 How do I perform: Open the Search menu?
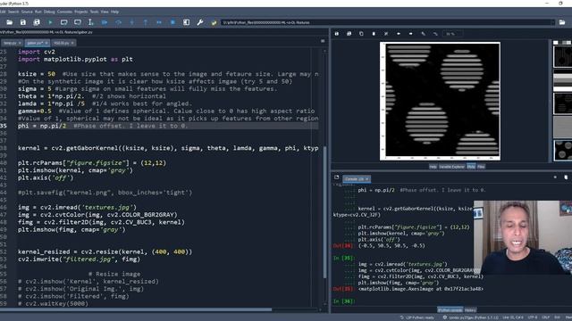(x=13, y=12)
